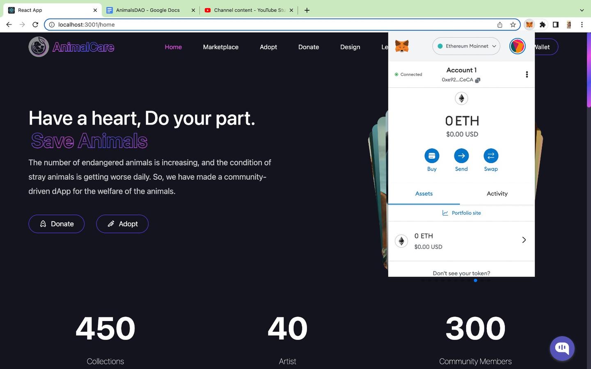Viewport: 591px width, 369px height.
Task: Open the Donate nav menu item
Action: click(309, 47)
